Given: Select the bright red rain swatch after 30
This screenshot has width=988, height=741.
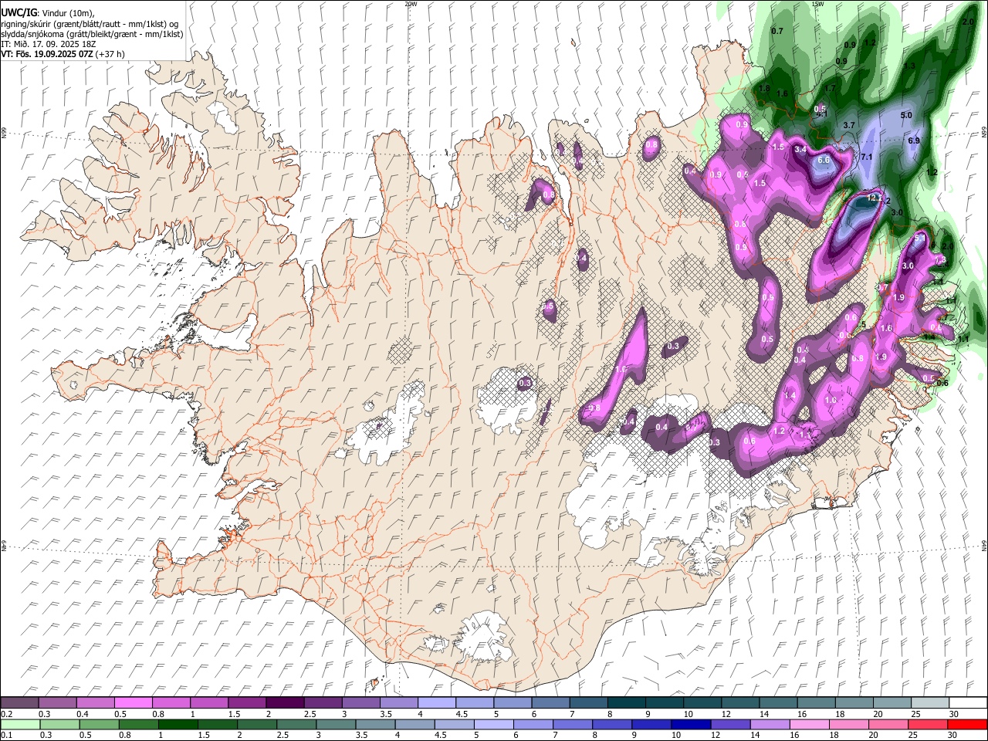Looking at the screenshot, I should pyautogui.click(x=967, y=724).
